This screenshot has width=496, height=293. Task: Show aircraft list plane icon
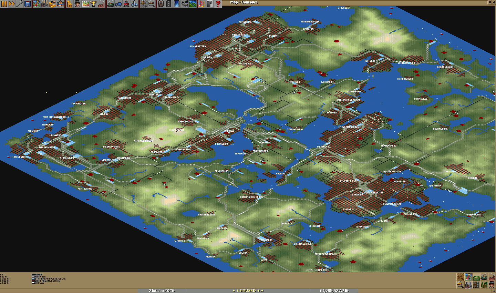(x=134, y=4)
